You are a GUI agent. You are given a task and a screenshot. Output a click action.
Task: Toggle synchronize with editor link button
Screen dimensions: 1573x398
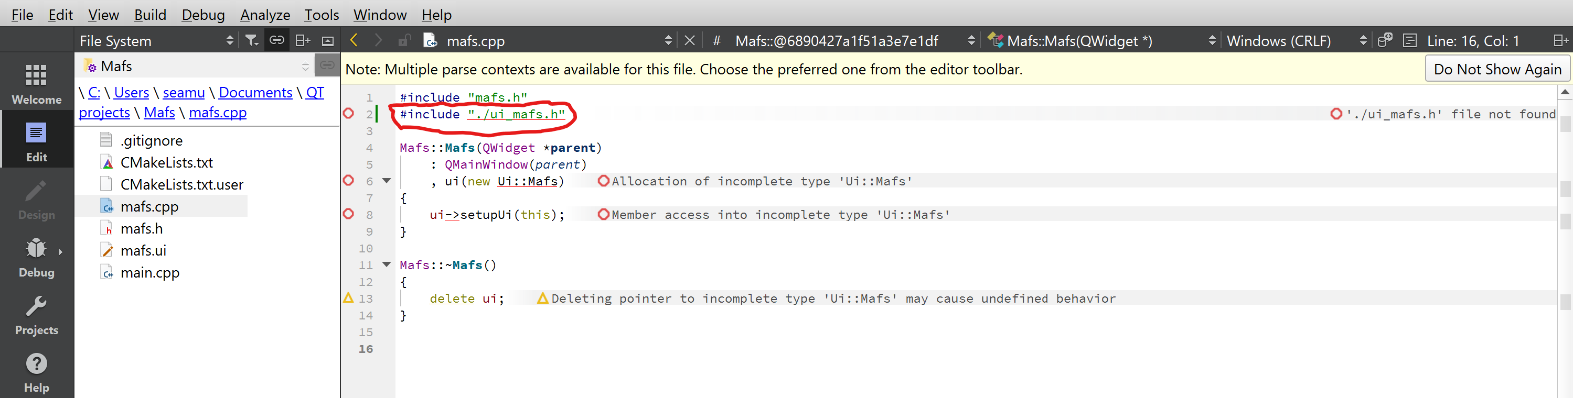pyautogui.click(x=276, y=40)
